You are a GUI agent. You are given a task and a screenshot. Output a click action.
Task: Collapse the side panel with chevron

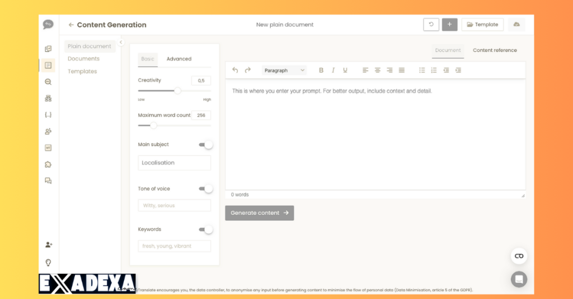[x=121, y=42]
